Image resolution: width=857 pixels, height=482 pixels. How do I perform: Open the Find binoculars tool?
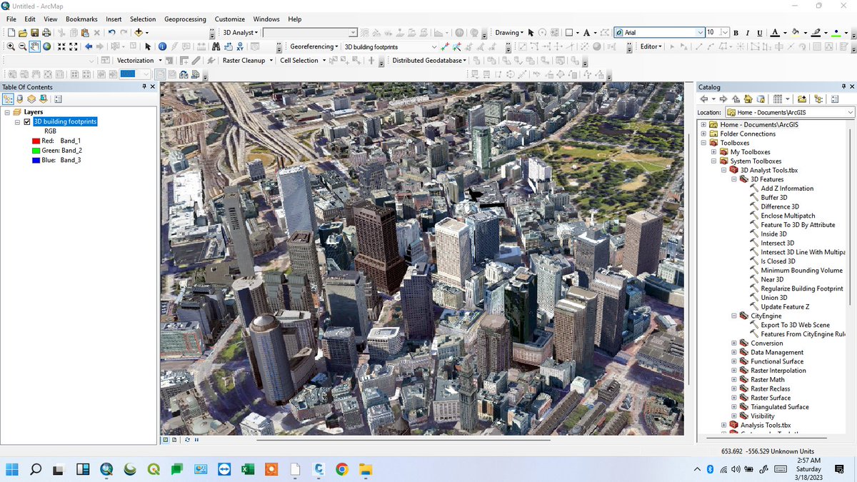tap(215, 46)
